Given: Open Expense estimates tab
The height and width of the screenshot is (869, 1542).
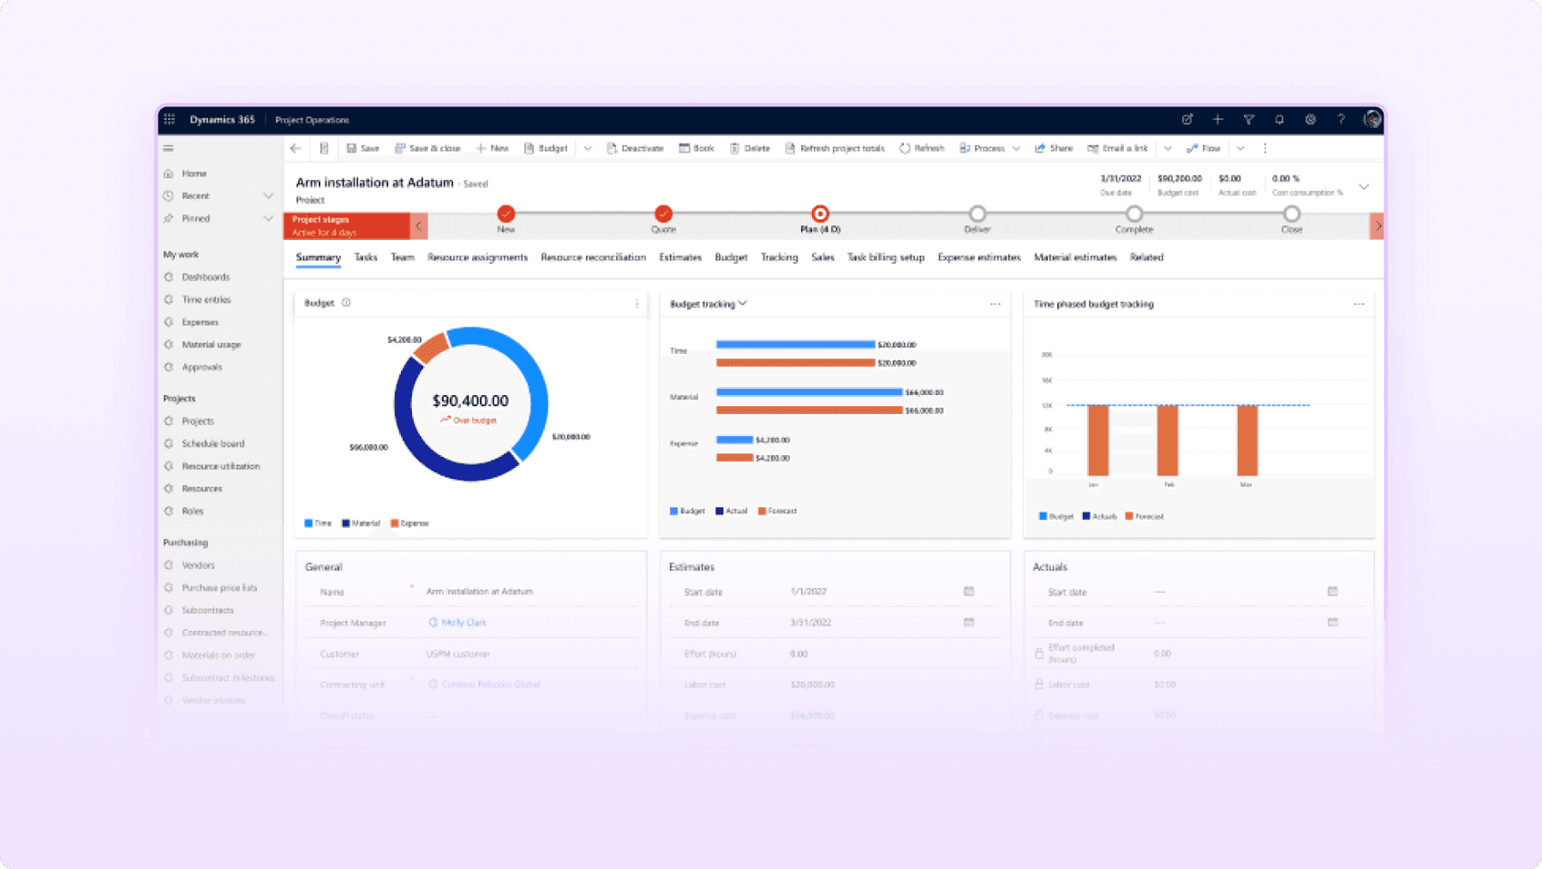Looking at the screenshot, I should 979,257.
